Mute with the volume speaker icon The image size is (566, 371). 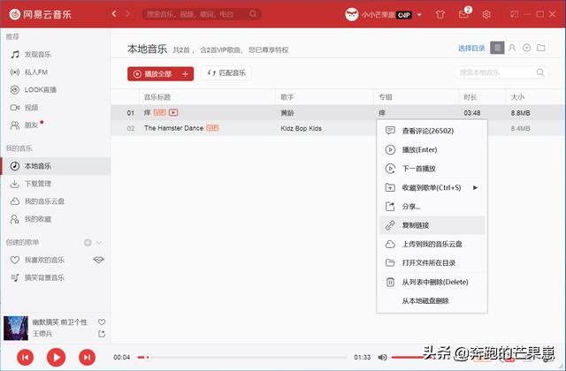(382, 357)
